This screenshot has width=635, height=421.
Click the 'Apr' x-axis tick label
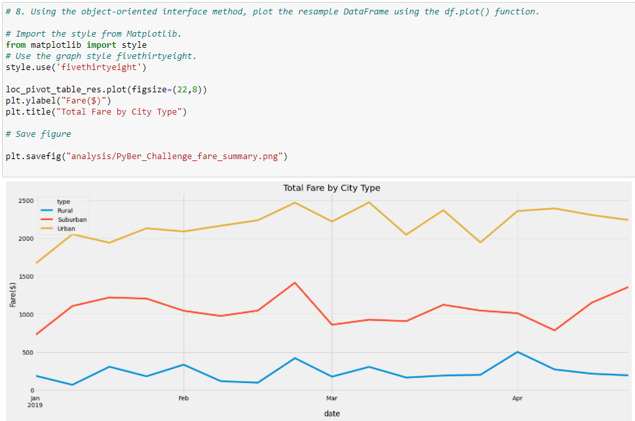click(x=517, y=398)
